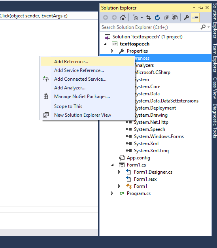Open Properties using the wrench toolbar icon
Screen dimensions: 217x248
coord(186,17)
